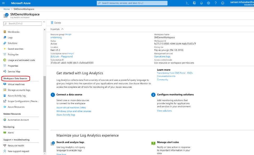Viewport: 254px width, 155px height.
Task: Open Transitioning from OMS Portal FAQ's link
Action: pos(175,73)
